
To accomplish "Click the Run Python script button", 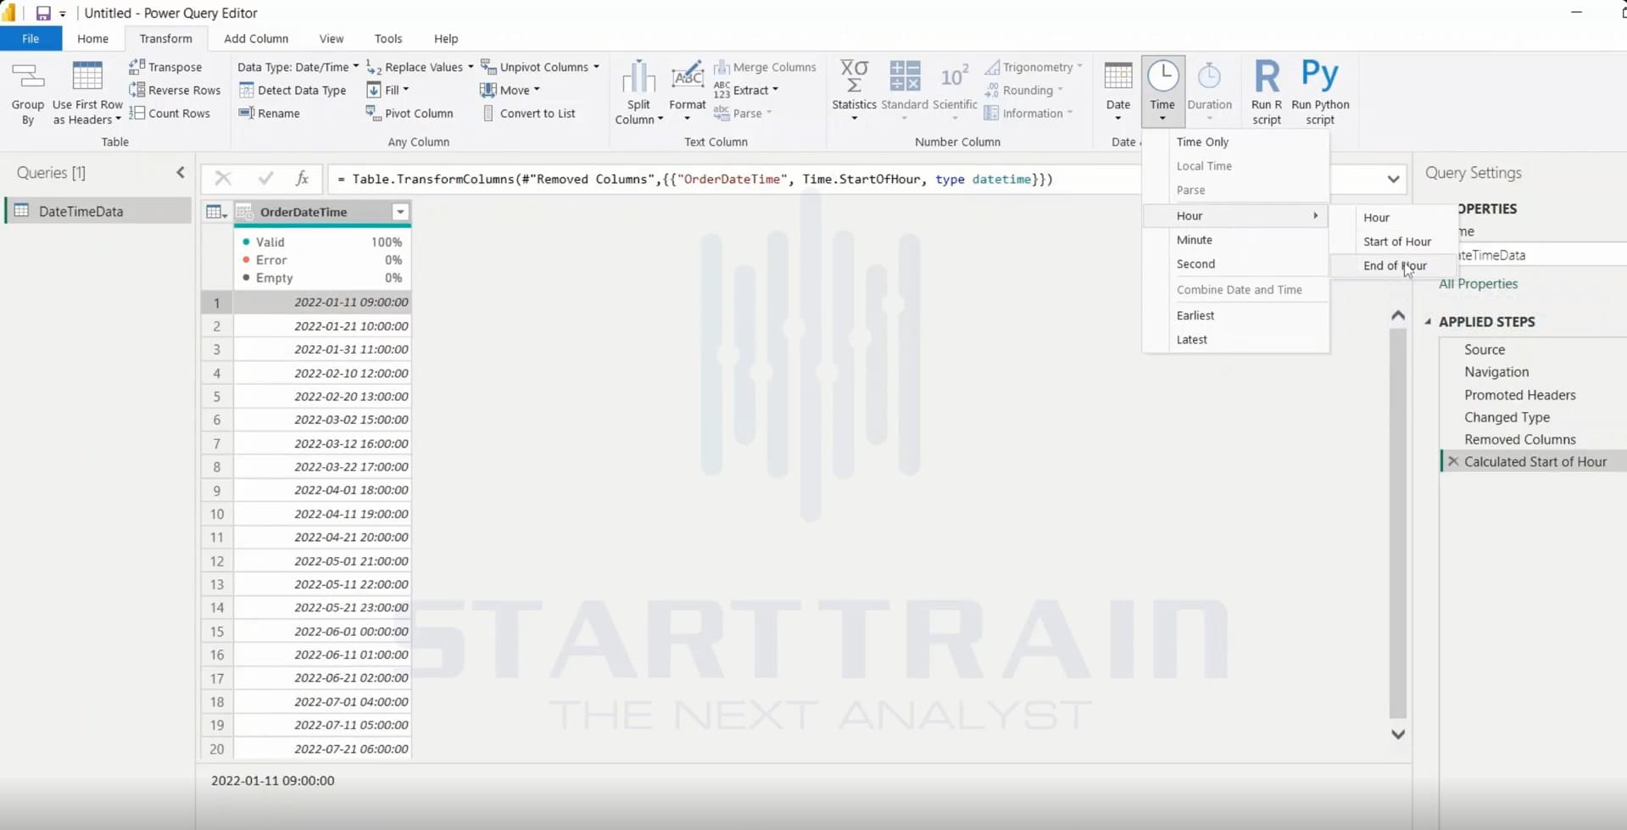I will (1320, 93).
